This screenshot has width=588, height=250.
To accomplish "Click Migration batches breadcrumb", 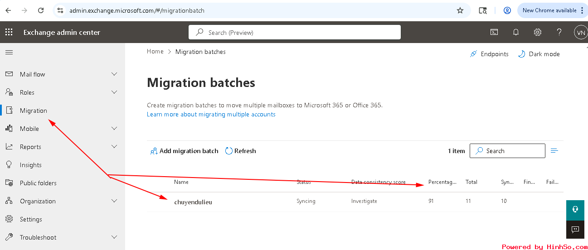I will (200, 52).
